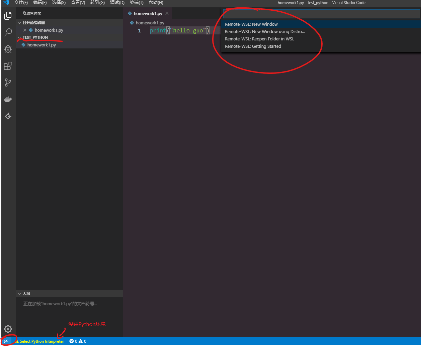
Task: Collapse the 打开的编辑器 section
Action: click(x=19, y=23)
